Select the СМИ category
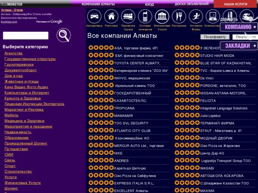The width and height of the screenshot is (258, 193). [x=9, y=154]
